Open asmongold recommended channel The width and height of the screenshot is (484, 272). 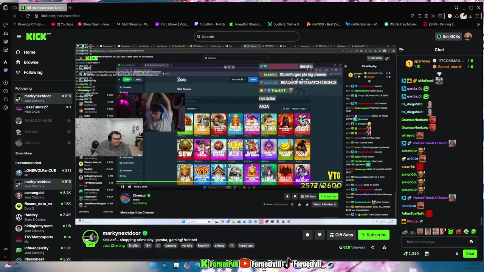click(43, 195)
